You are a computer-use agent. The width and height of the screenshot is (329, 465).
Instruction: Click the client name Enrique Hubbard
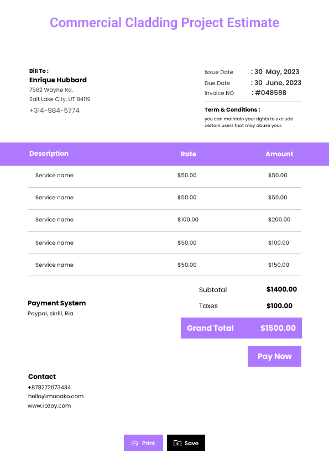[x=58, y=80]
